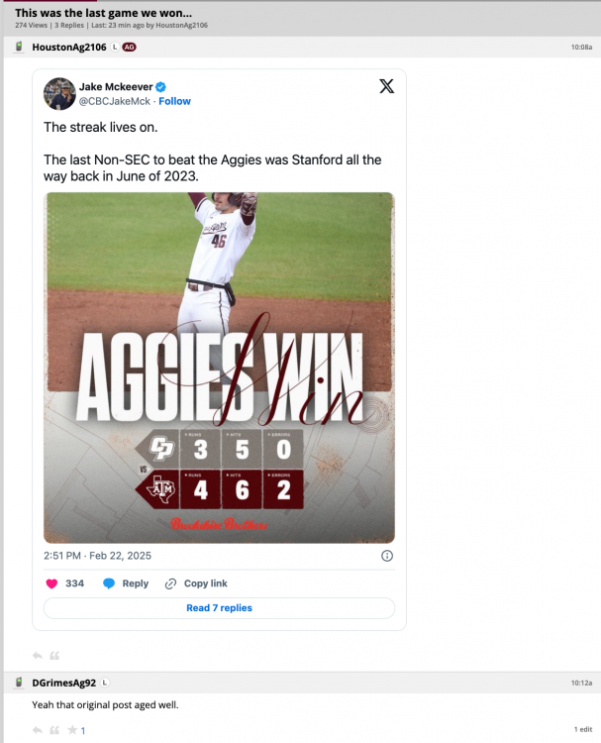Like the tweet with the heart icon
Image resolution: width=601 pixels, height=743 pixels.
(52, 584)
